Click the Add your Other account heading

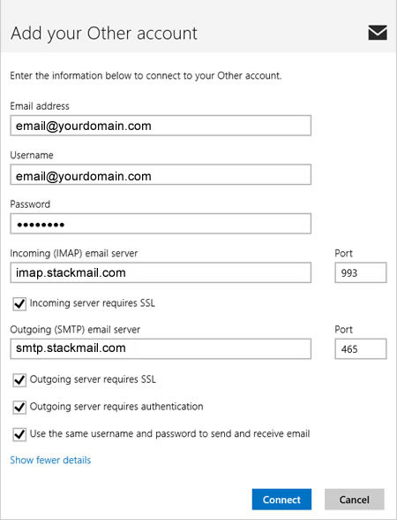104,34
